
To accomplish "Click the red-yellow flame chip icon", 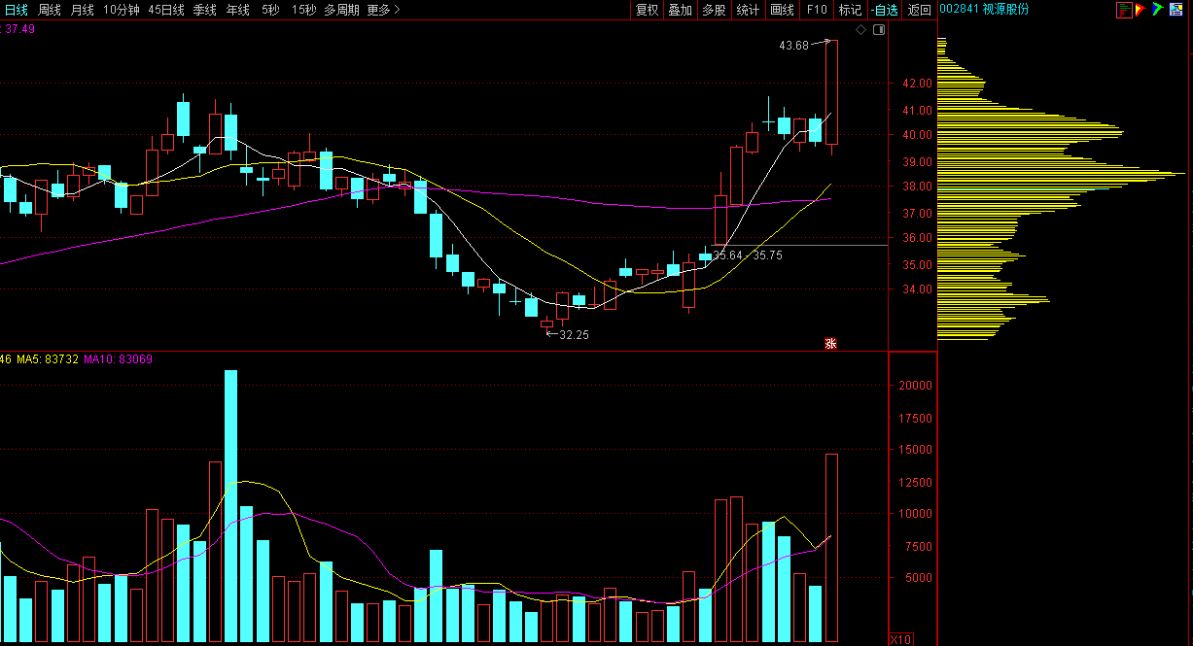I will pos(1140,10).
